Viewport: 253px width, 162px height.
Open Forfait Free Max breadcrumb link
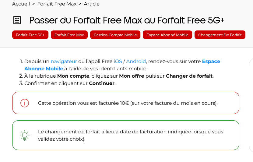click(x=57, y=4)
